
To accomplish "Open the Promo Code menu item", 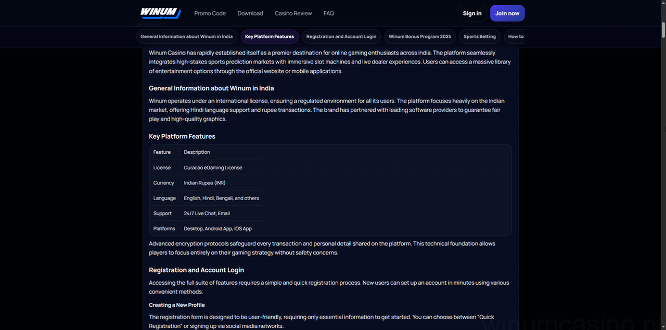I will (210, 14).
